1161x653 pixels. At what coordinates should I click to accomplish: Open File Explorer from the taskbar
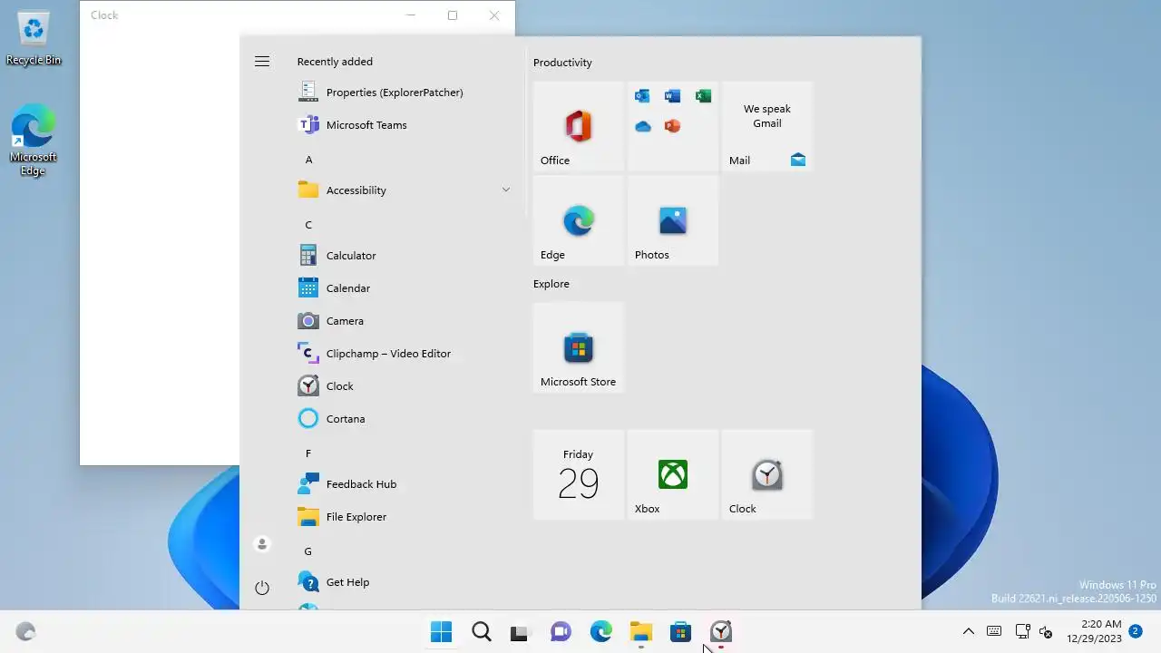[641, 632]
